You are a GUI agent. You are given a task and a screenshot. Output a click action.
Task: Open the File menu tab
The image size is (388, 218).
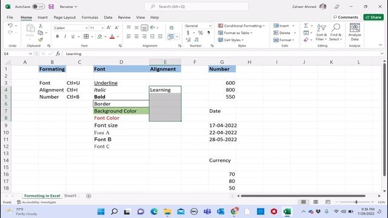coord(10,18)
